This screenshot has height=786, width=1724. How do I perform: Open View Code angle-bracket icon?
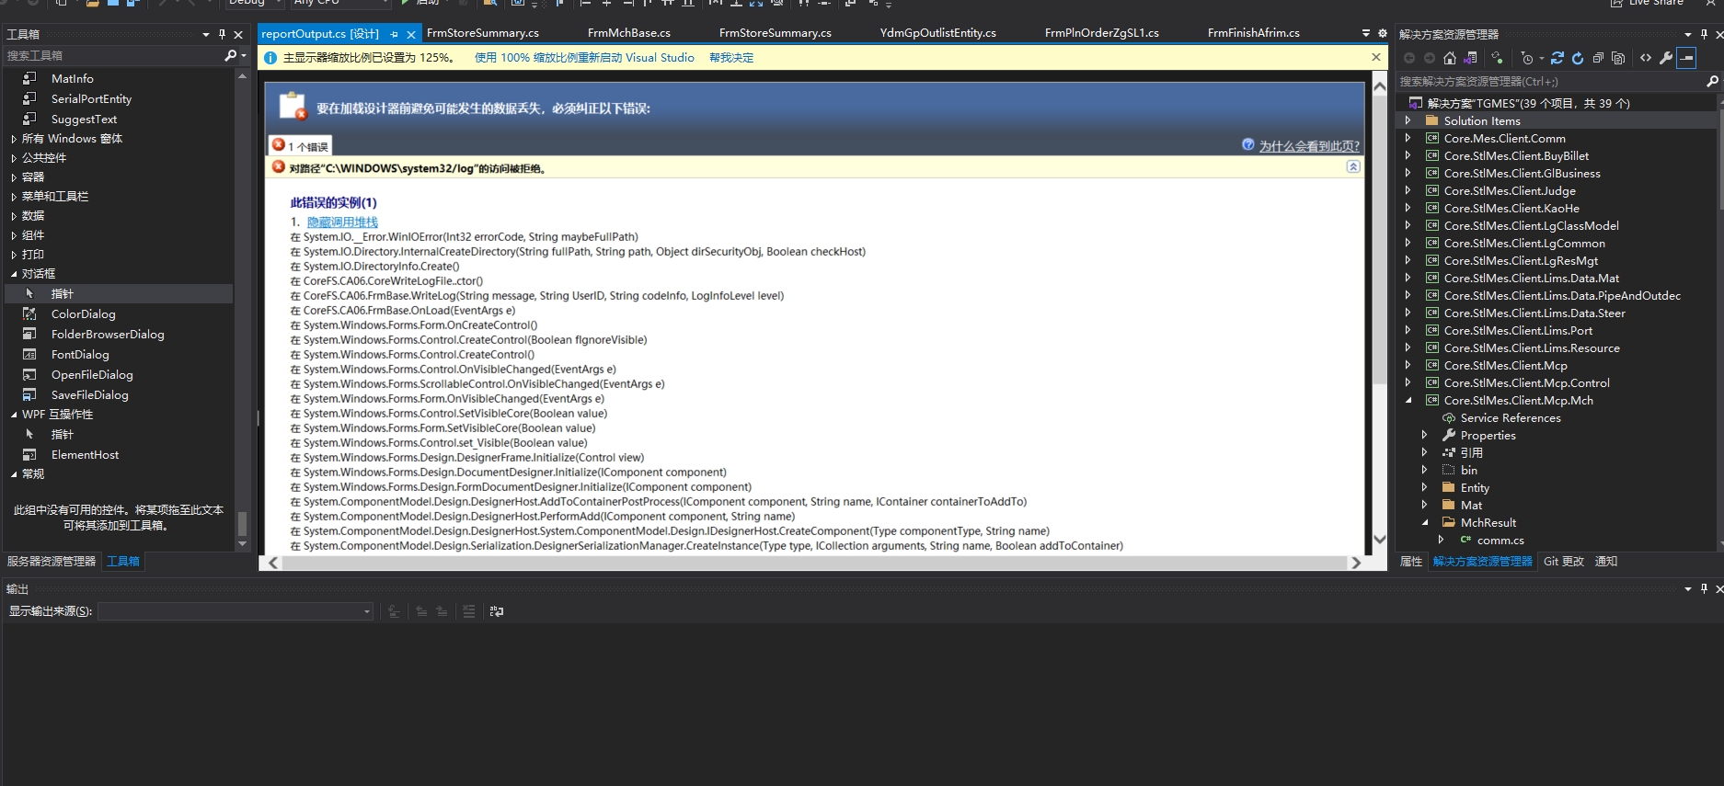1646,58
